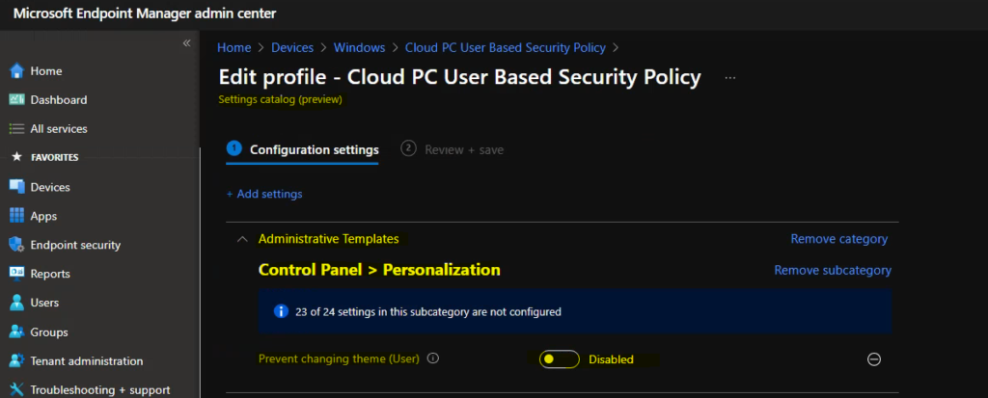Select Home label in navigation menu
This screenshot has height=398, width=988.
(x=46, y=71)
